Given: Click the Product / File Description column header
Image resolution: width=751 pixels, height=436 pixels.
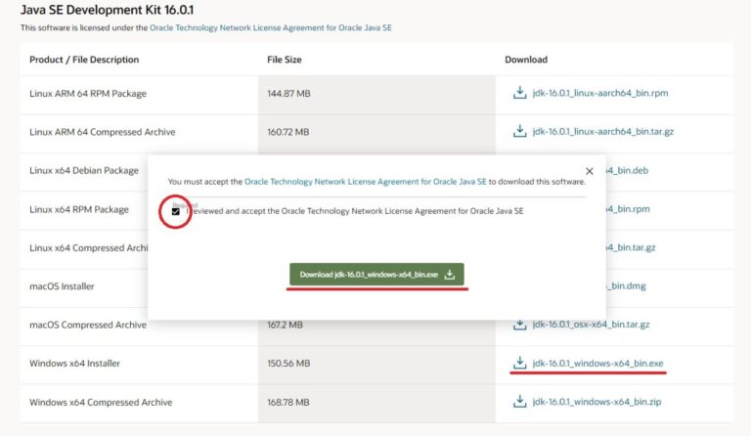Looking at the screenshot, I should (84, 60).
